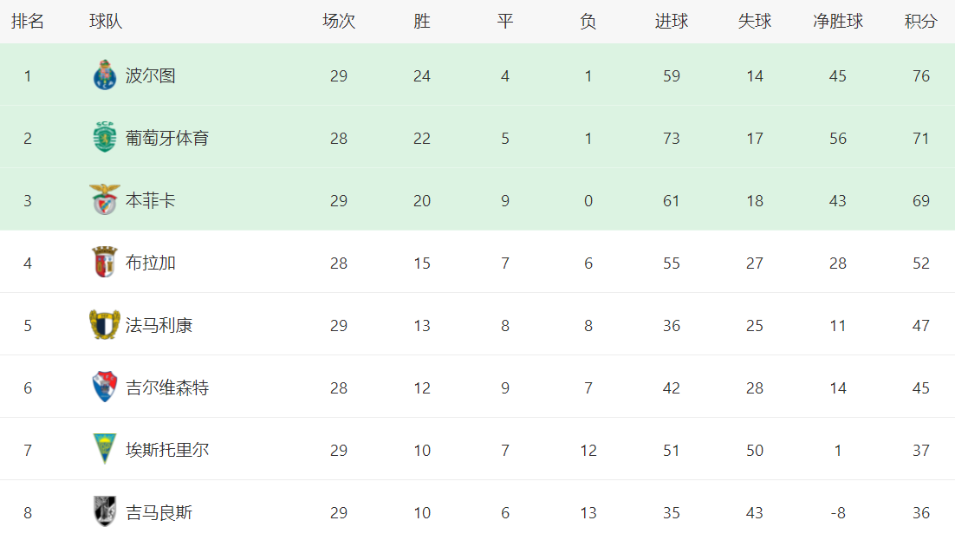Open the 埃斯托里尔 team name link
Screen dimensions: 955x540
click(167, 450)
